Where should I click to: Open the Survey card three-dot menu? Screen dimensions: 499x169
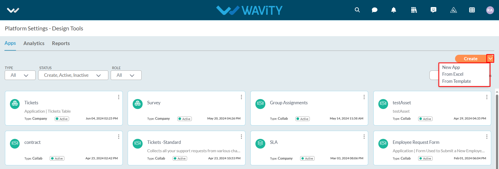(241, 97)
